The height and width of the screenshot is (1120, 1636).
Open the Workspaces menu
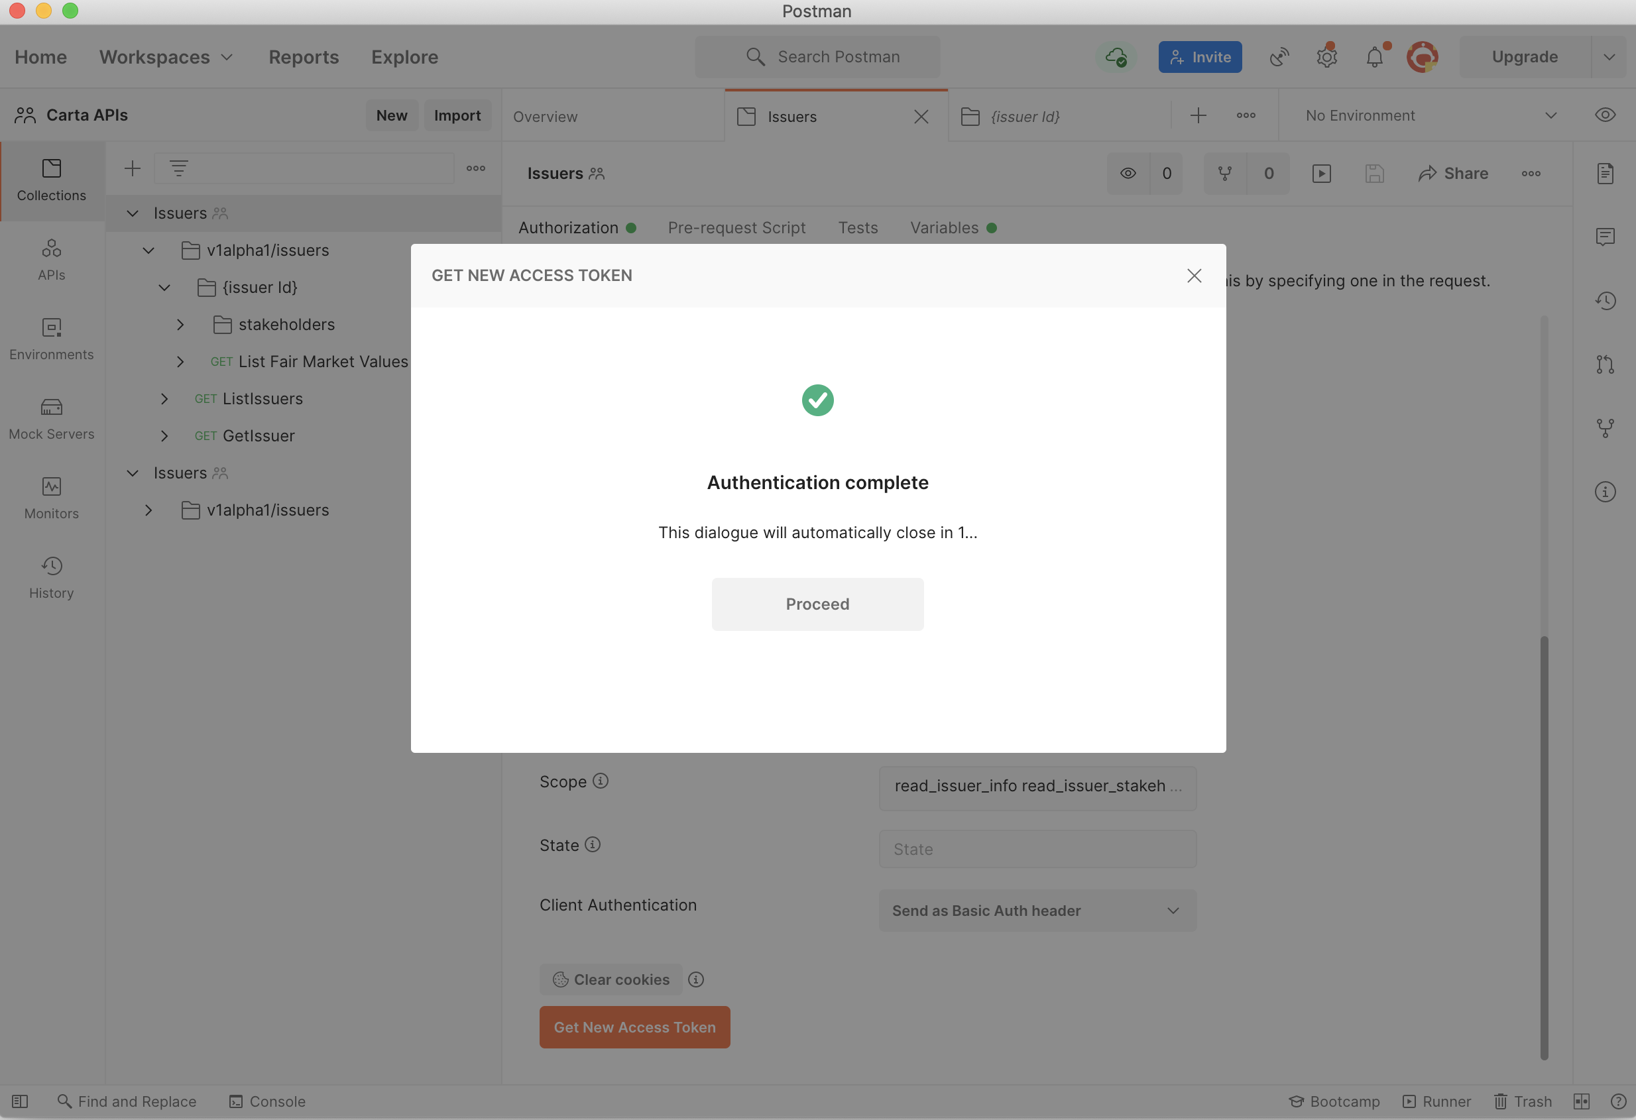click(166, 57)
